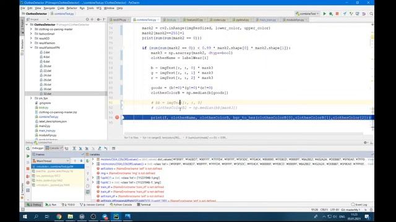
Task: Expand the resultFashion folder
Action: [32, 43]
